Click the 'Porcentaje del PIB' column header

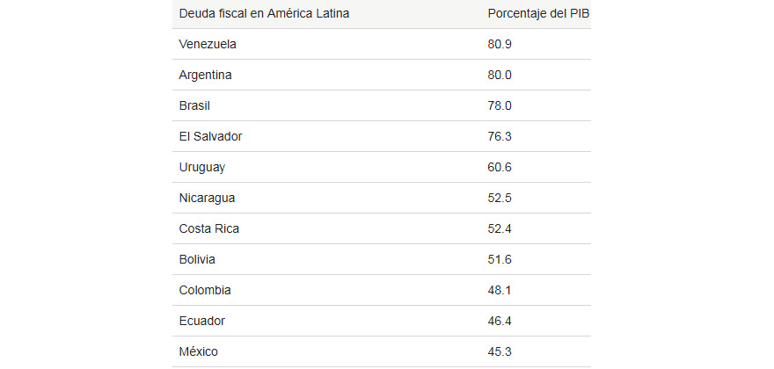click(537, 13)
